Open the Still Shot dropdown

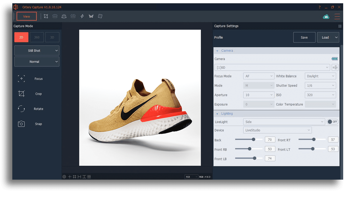click(x=37, y=51)
